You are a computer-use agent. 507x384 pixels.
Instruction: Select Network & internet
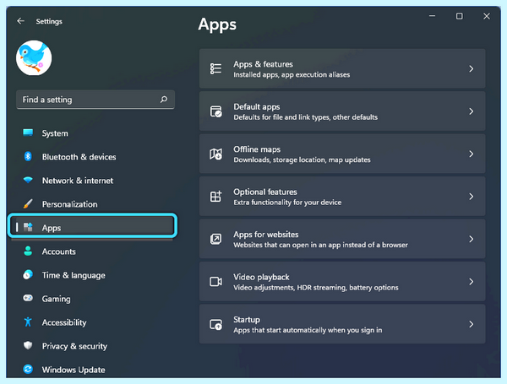(x=78, y=181)
